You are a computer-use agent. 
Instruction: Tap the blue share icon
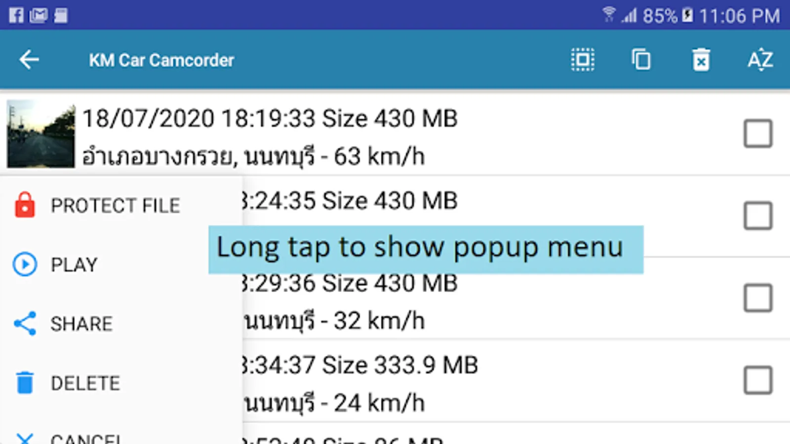[x=25, y=323]
